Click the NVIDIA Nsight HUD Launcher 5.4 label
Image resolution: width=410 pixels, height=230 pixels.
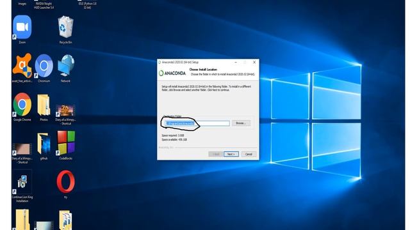44,6
